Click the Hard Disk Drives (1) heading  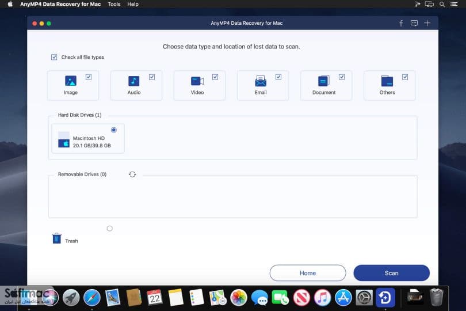pos(79,115)
